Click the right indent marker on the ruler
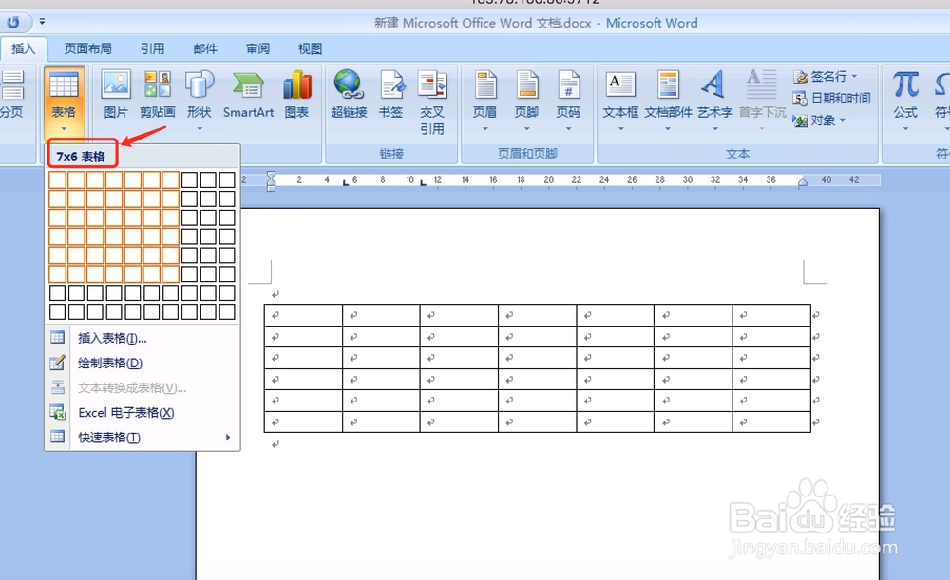This screenshot has width=950, height=580. (803, 181)
